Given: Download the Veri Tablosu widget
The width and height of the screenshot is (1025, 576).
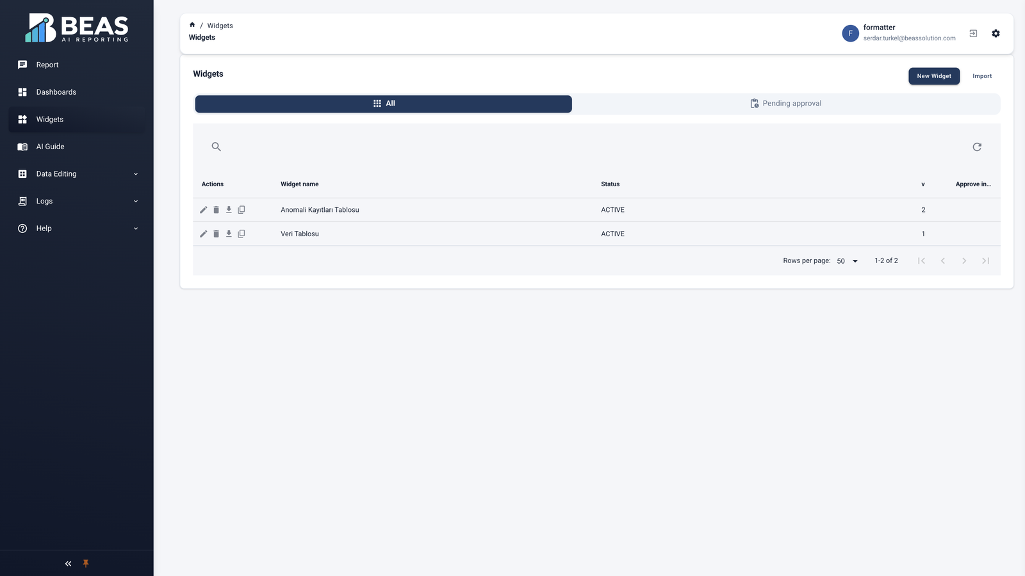Looking at the screenshot, I should click(229, 234).
